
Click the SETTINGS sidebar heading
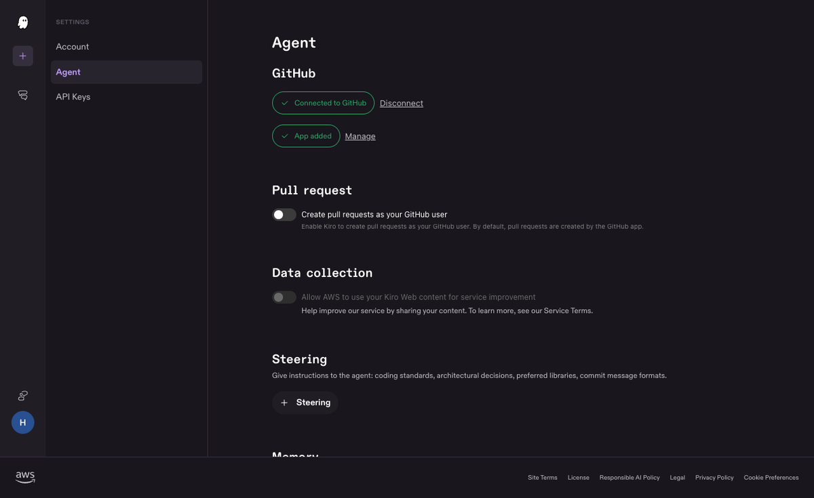tap(73, 22)
